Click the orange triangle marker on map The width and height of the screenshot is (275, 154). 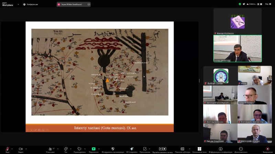[107, 80]
